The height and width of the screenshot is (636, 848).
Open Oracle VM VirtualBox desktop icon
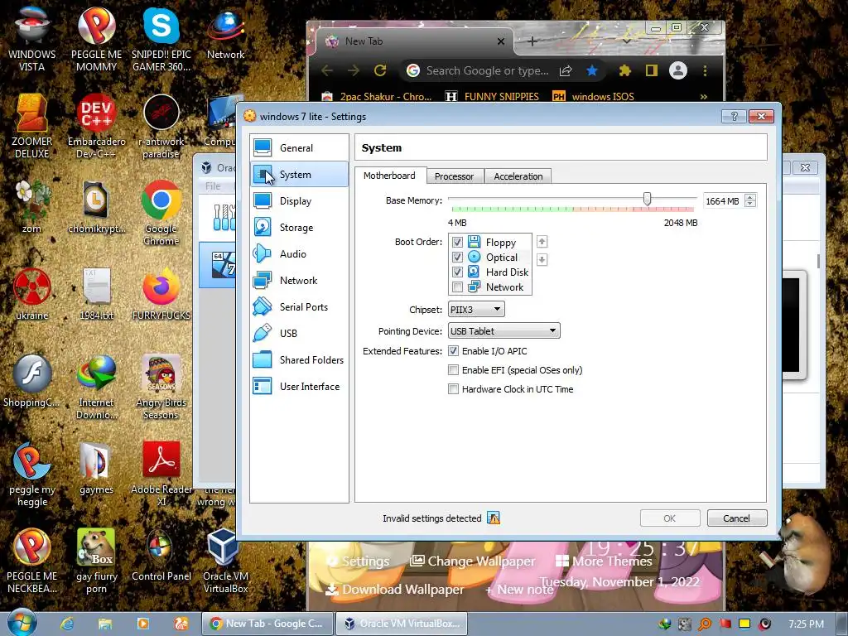pyautogui.click(x=225, y=561)
